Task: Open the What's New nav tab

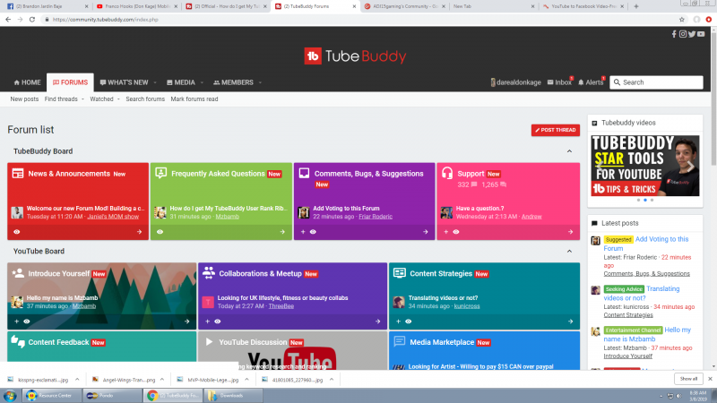Action: (x=125, y=82)
